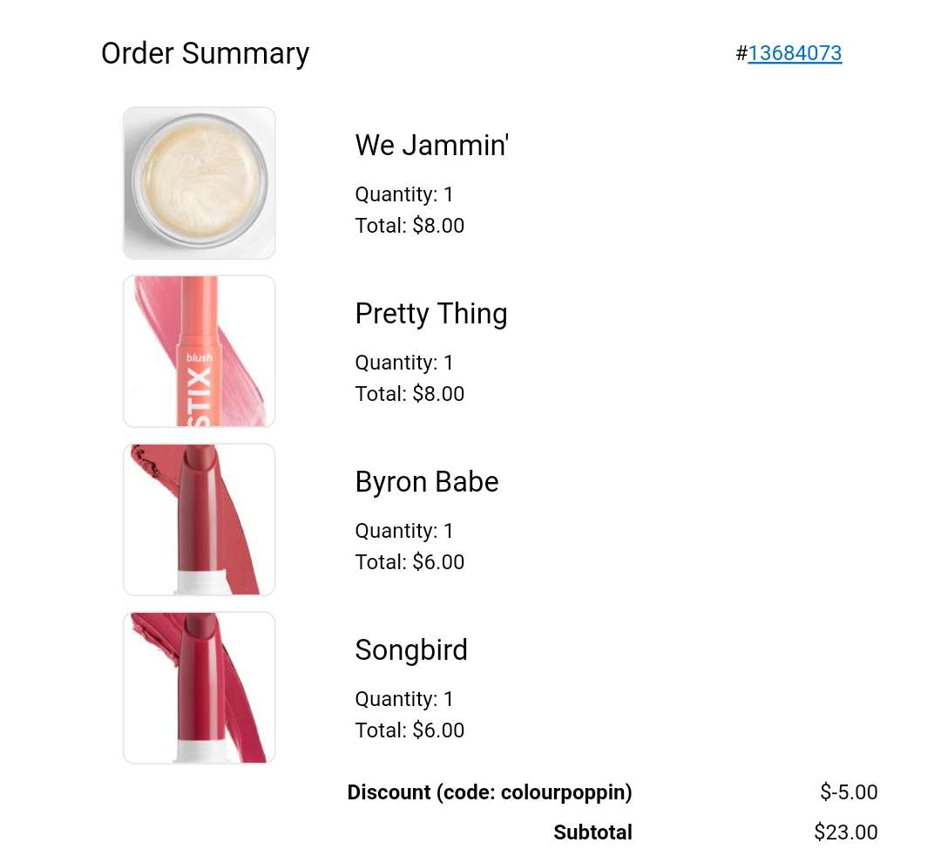Image resolution: width=941 pixels, height=856 pixels.
Task: Click the $-5.00 discount amount
Action: click(x=849, y=792)
